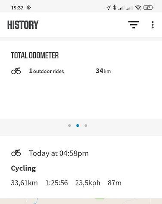
Task: Tap the Total Odometer card heading
Action: pos(35,55)
